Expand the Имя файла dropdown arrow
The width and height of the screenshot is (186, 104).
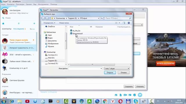[x=101, y=68]
